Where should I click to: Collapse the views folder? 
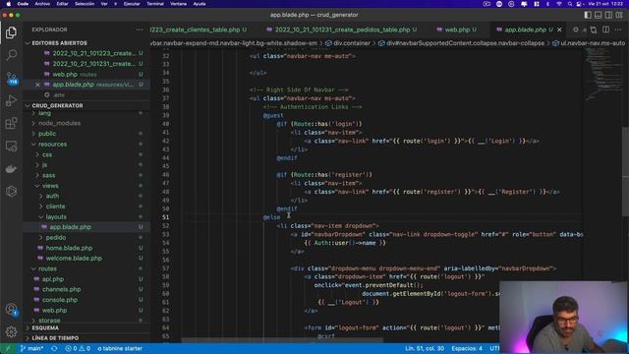(x=50, y=186)
